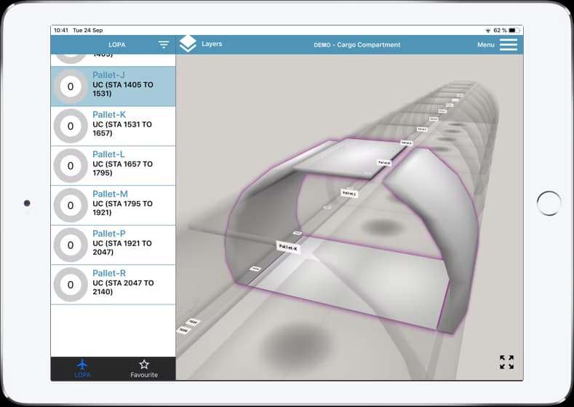Image resolution: width=574 pixels, height=407 pixels.
Task: Tap the fullscreen expand icon
Action: [506, 362]
